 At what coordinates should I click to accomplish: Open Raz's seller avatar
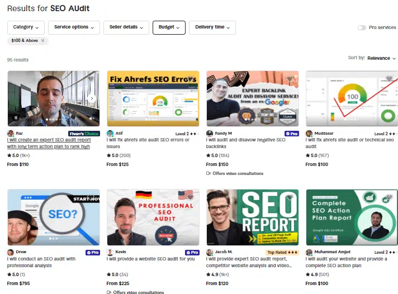tap(11, 133)
